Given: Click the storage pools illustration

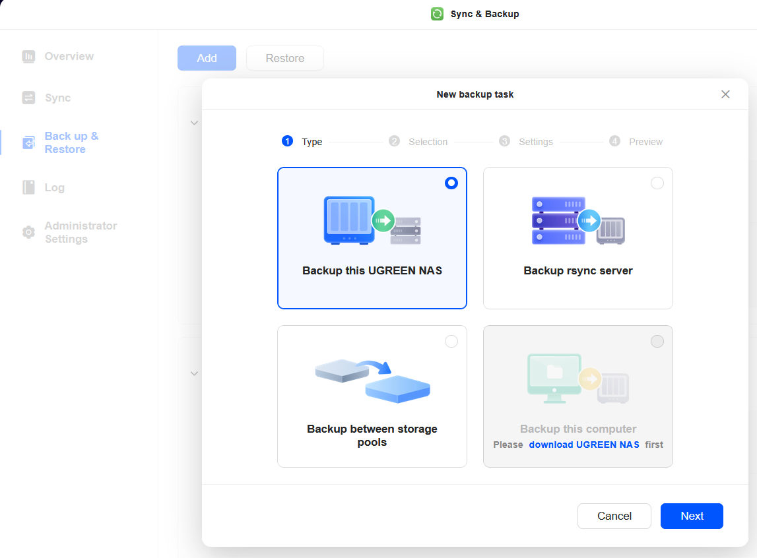Looking at the screenshot, I should [372, 381].
